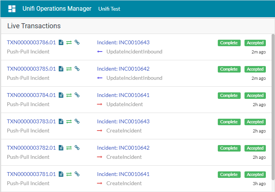Click chain link icon for TXN0000003786.01
Viewport: 275px width, 192px height.
pos(77,43)
